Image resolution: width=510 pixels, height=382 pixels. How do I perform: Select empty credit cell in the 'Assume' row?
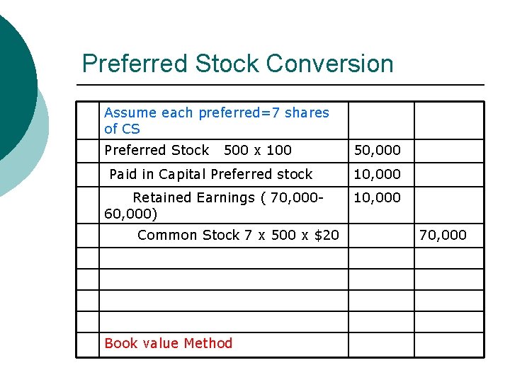(x=448, y=120)
